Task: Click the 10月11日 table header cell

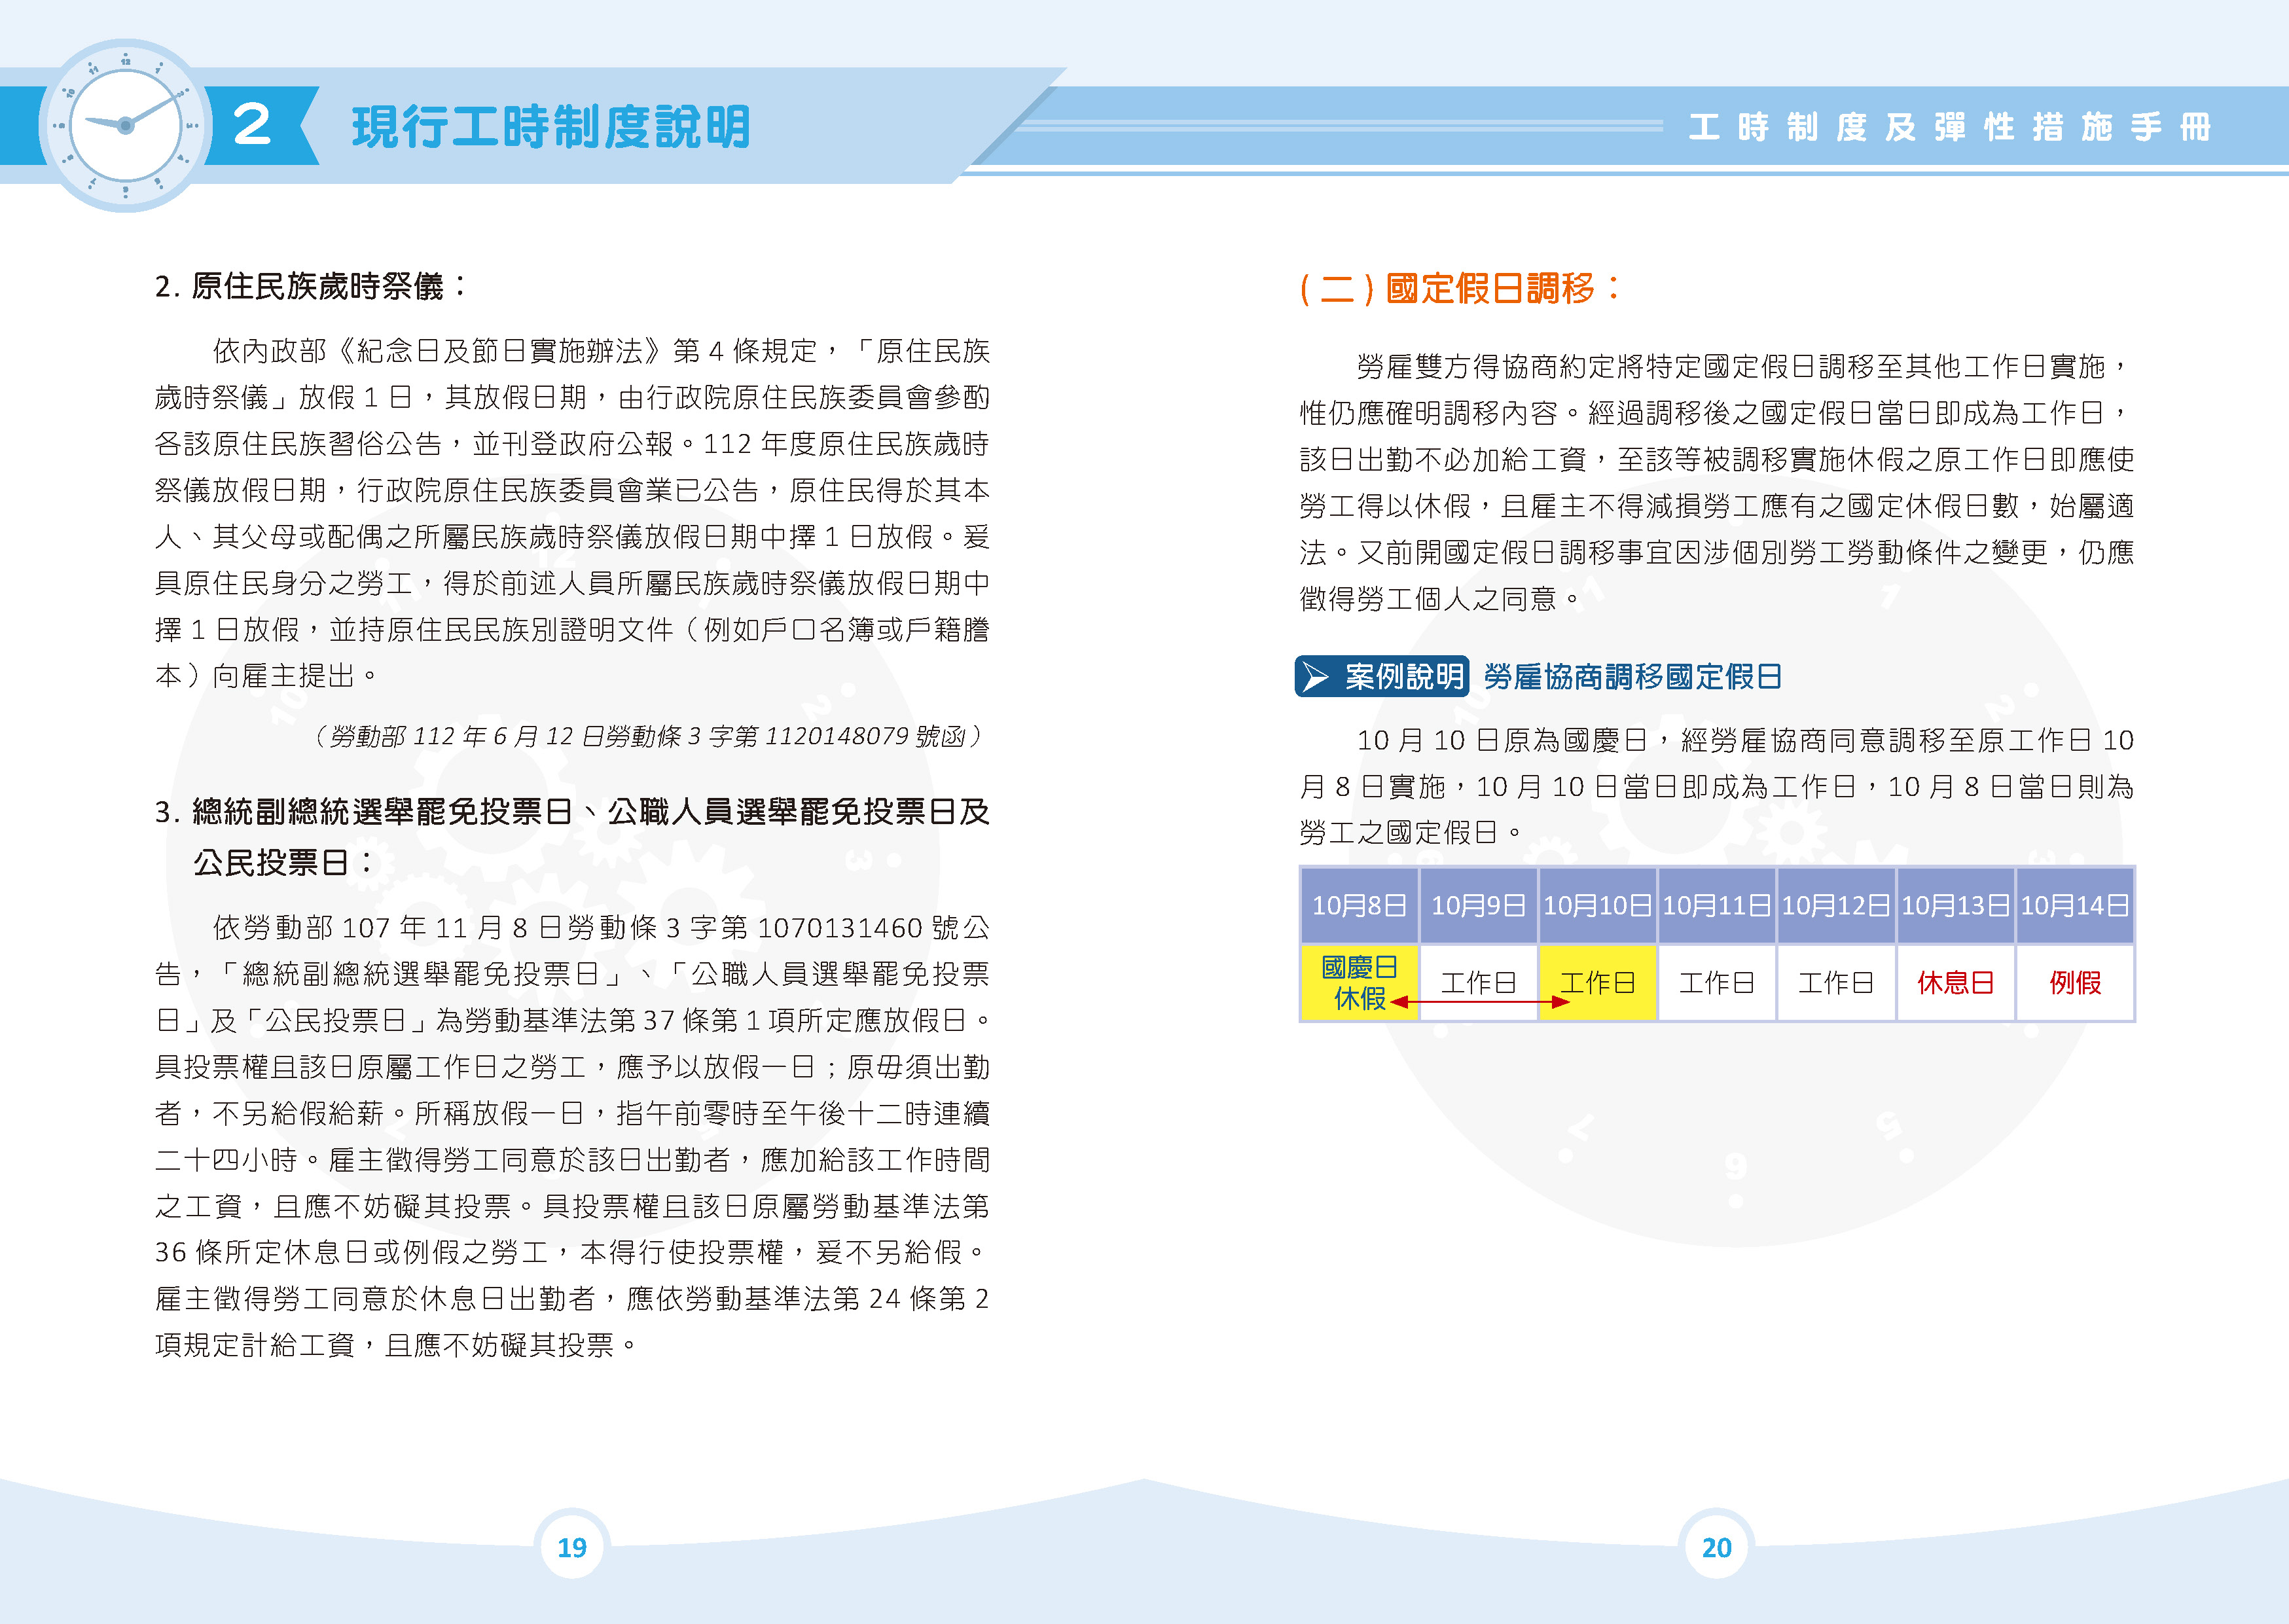Action: [1716, 905]
